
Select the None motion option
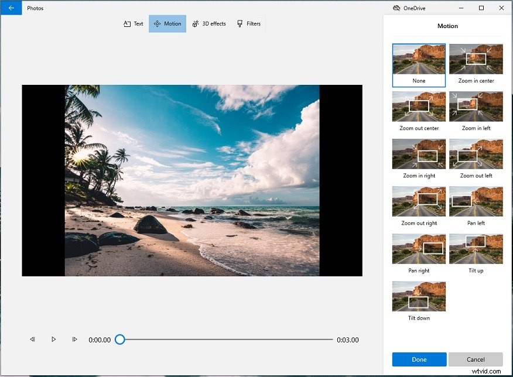coord(418,61)
